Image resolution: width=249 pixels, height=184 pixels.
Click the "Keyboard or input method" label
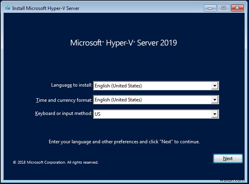click(64, 114)
